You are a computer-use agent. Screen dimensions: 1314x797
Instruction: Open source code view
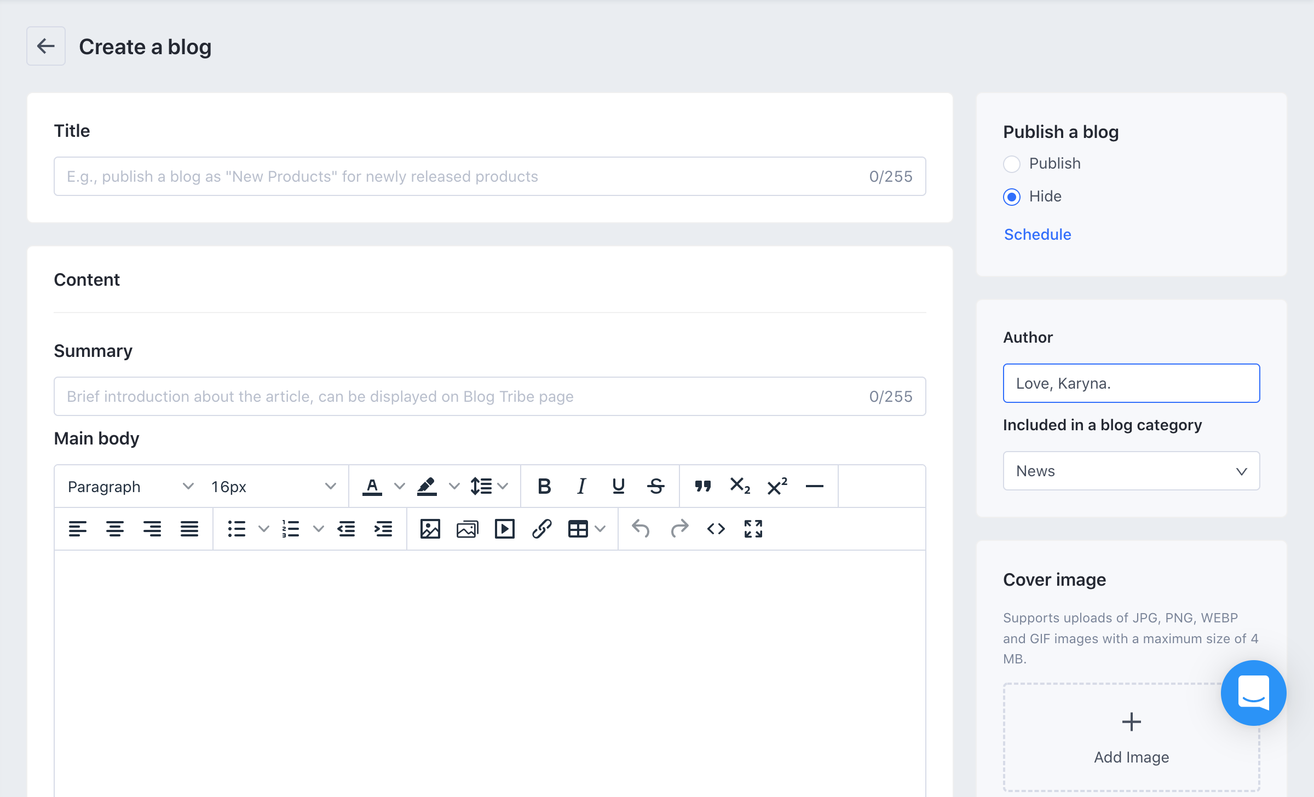click(x=716, y=529)
